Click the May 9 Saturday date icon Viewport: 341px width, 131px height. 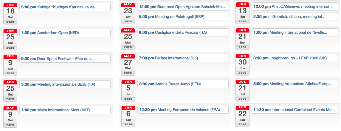[10, 116]
